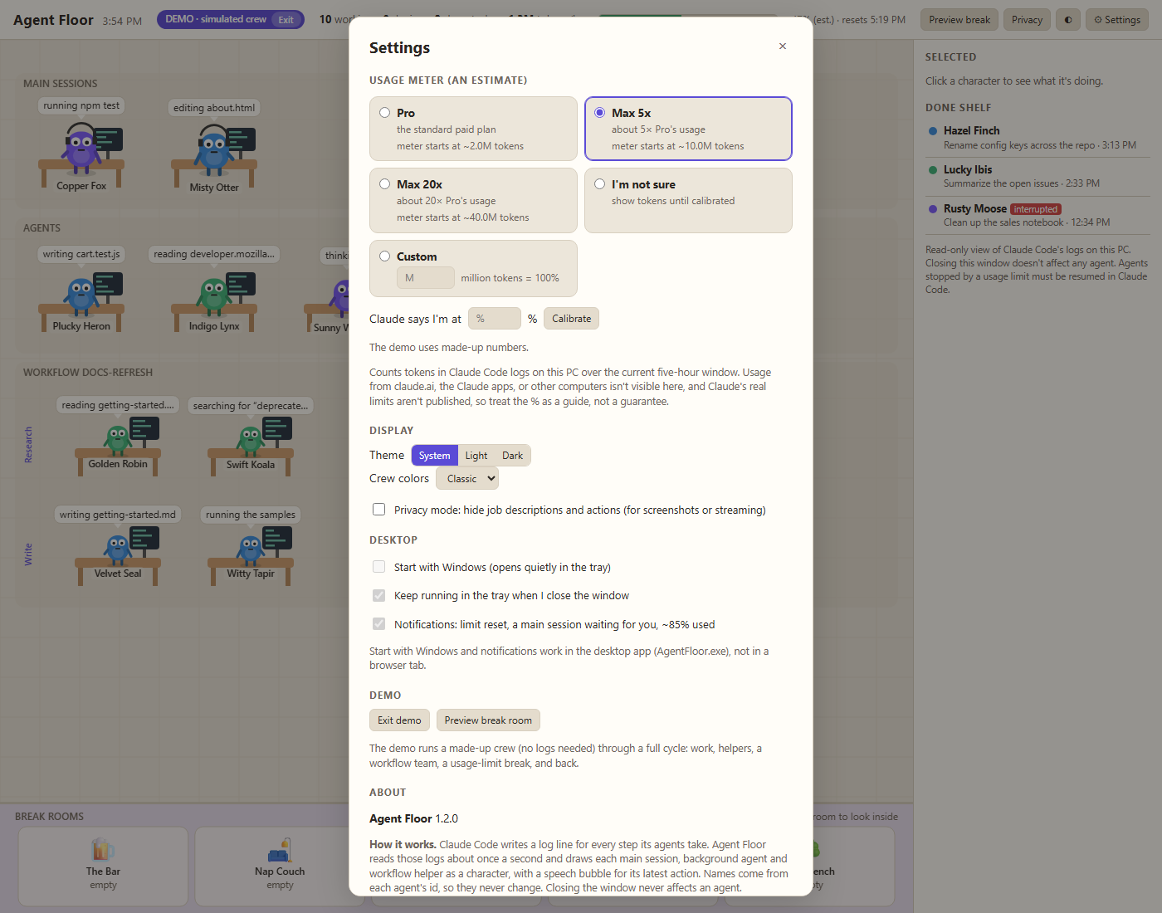The image size is (1162, 913).
Task: Focus the Custom million tokens field
Action: tap(425, 278)
